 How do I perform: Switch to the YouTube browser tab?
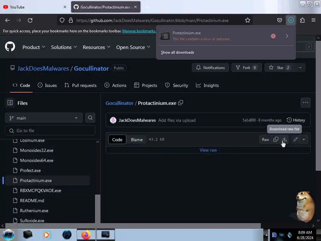point(35,7)
